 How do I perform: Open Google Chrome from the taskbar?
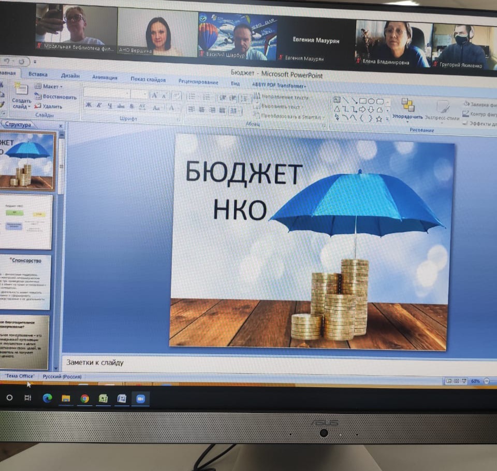(84, 398)
